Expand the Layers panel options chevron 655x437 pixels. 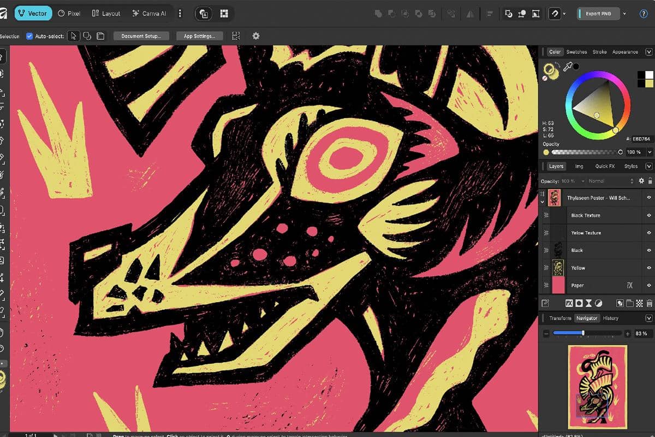point(649,166)
